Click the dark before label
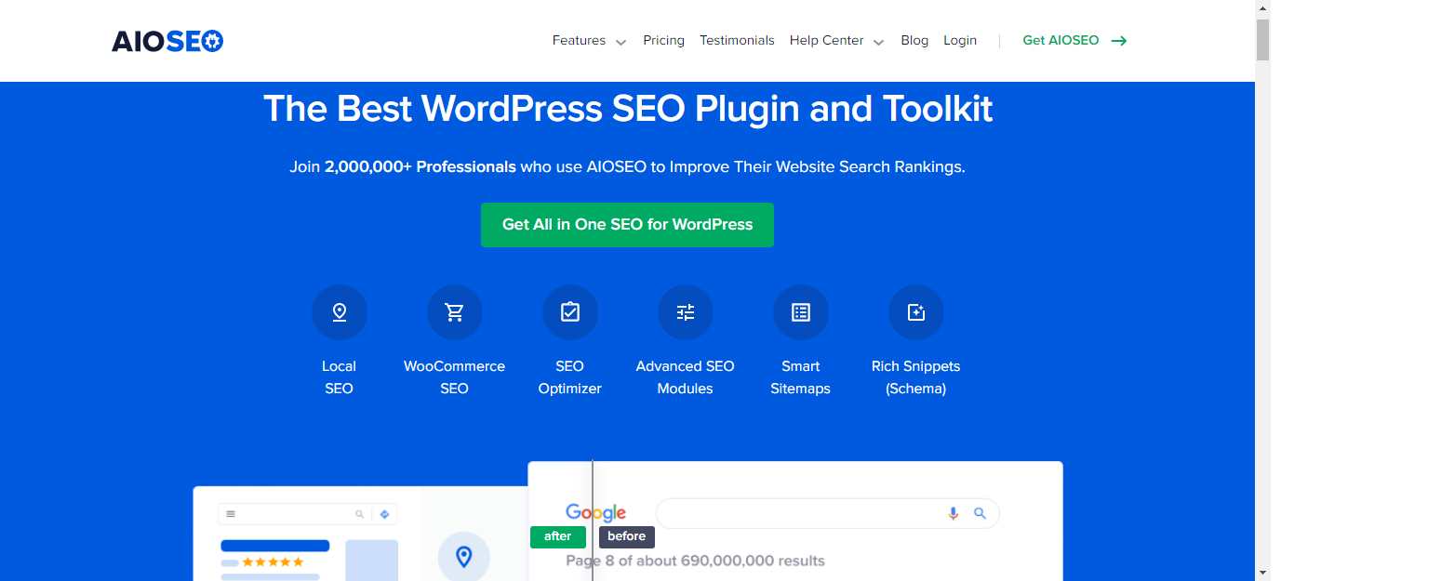The width and height of the screenshot is (1441, 581). (627, 536)
